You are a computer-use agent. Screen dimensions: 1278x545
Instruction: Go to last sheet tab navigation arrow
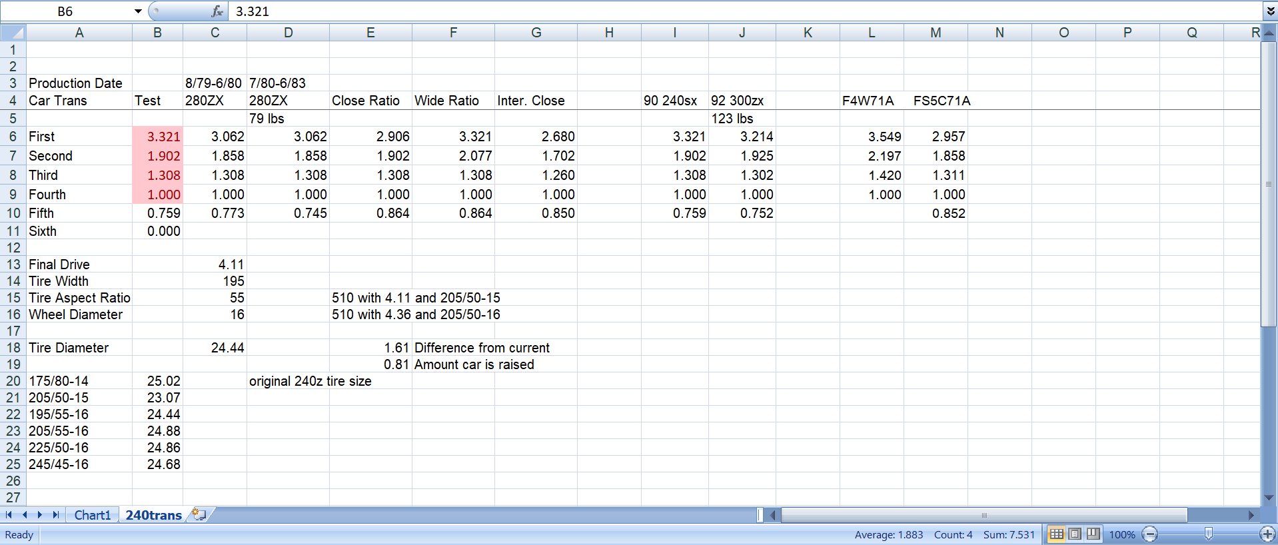[56, 515]
